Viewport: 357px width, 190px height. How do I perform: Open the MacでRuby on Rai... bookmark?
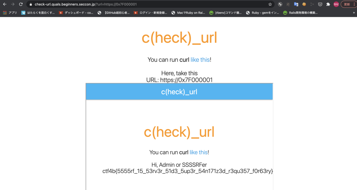click(188, 13)
